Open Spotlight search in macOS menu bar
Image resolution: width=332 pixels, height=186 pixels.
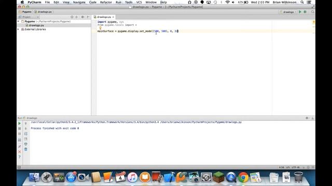click(x=302, y=2)
